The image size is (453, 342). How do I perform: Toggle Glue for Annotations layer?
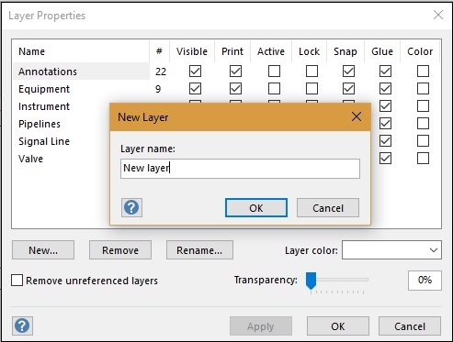pyautogui.click(x=385, y=72)
